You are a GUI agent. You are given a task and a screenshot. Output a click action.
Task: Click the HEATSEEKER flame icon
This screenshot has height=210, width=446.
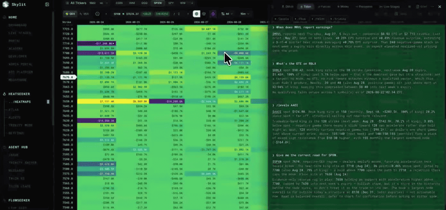pyautogui.click(x=4, y=94)
